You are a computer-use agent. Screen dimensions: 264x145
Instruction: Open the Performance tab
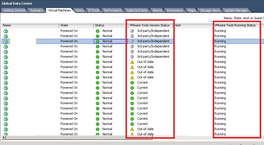[x=113, y=10]
